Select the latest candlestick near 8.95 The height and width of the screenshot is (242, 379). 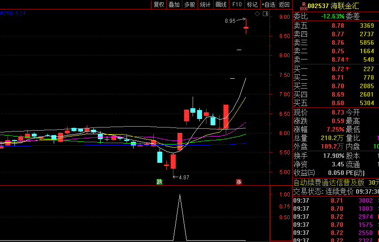(246, 27)
